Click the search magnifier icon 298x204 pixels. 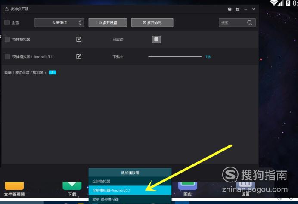tap(250, 22)
